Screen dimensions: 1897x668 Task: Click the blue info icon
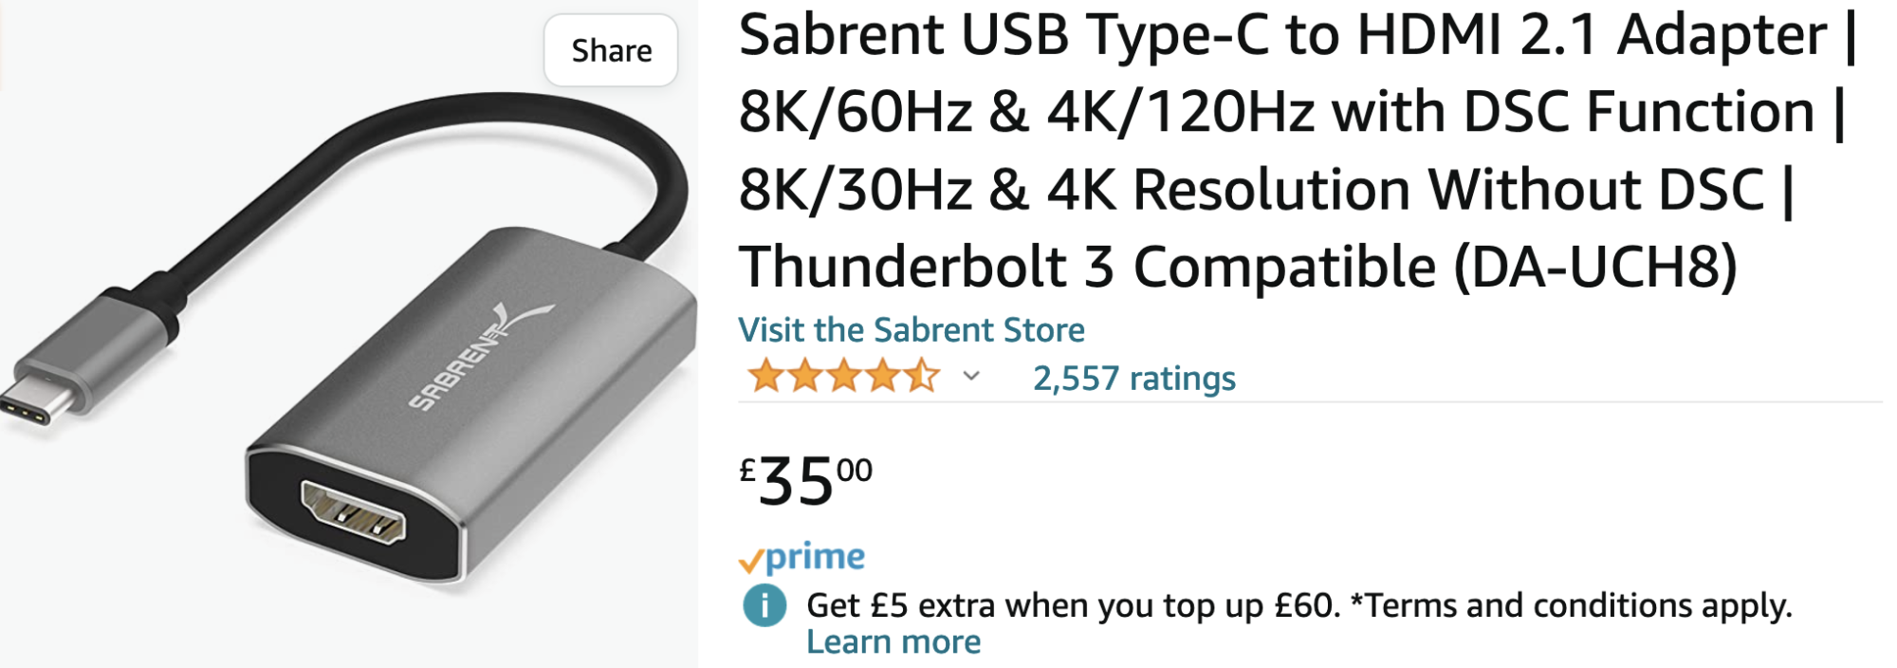(764, 605)
